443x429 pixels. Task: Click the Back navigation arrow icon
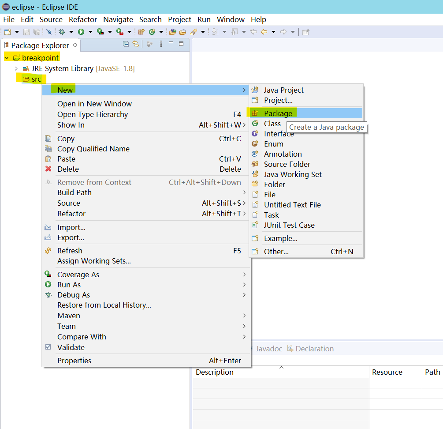[264, 32]
